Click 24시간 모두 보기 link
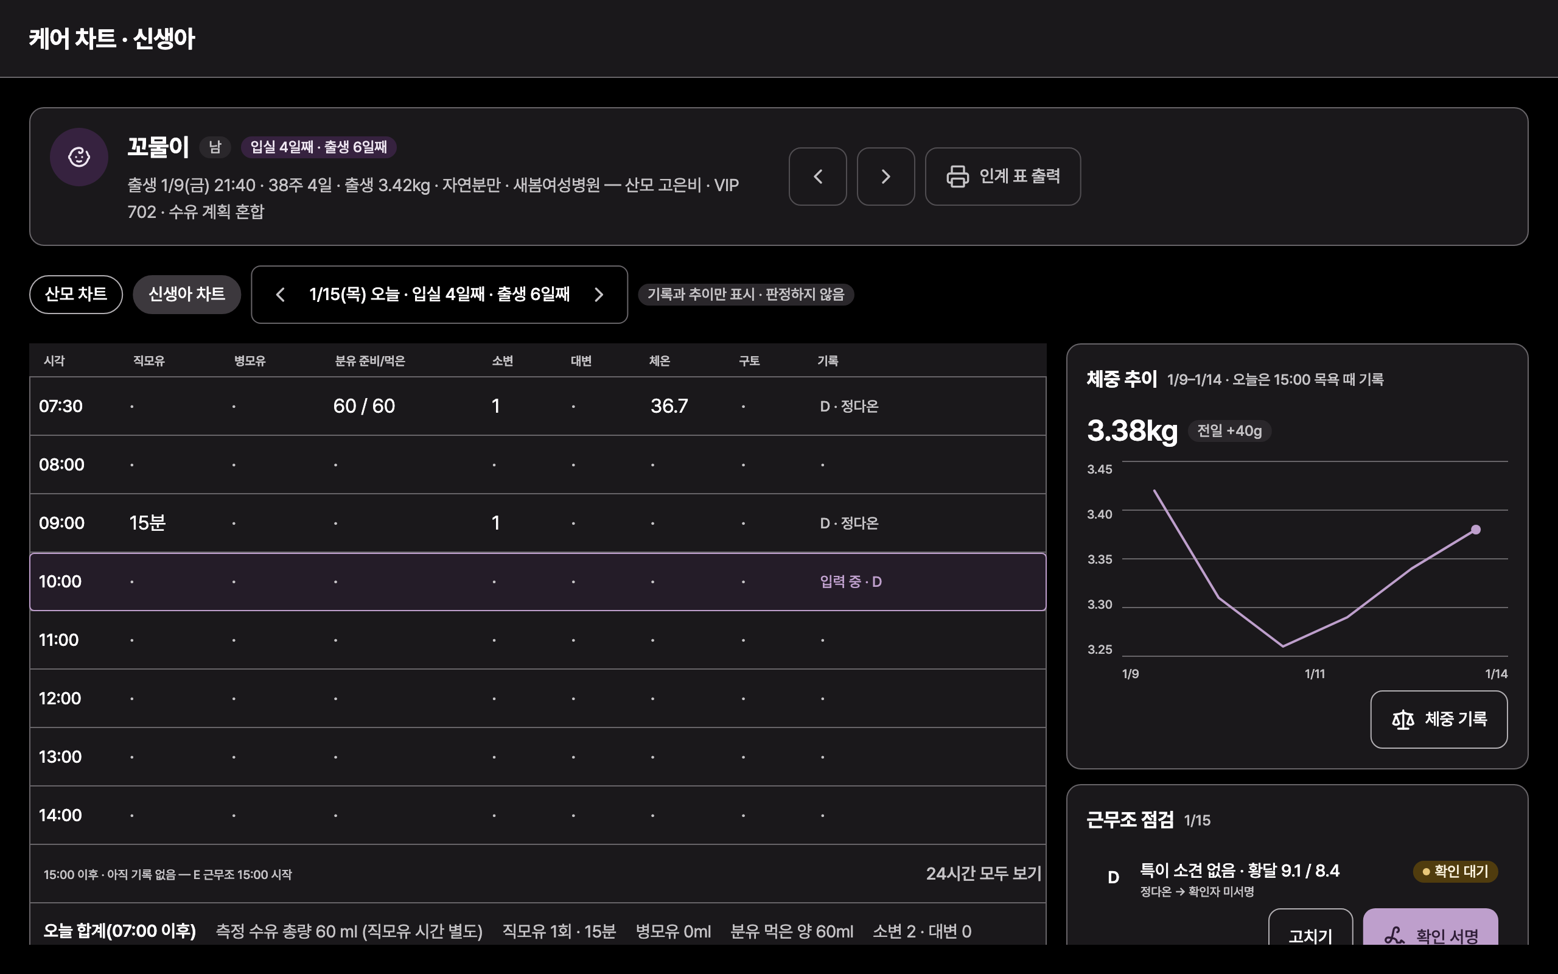The image size is (1558, 974). click(x=983, y=874)
